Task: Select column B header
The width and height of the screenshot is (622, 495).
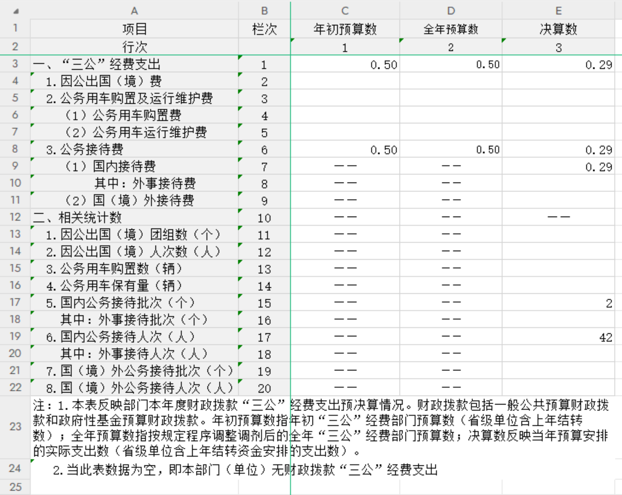Action: coord(264,11)
